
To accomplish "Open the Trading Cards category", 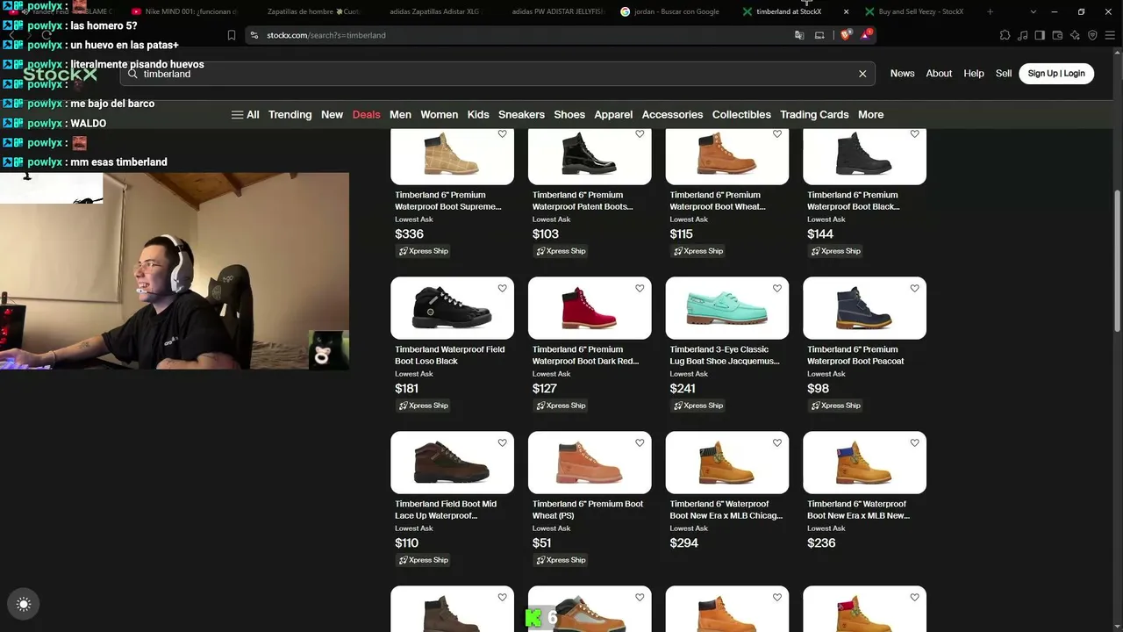I will 814,115.
